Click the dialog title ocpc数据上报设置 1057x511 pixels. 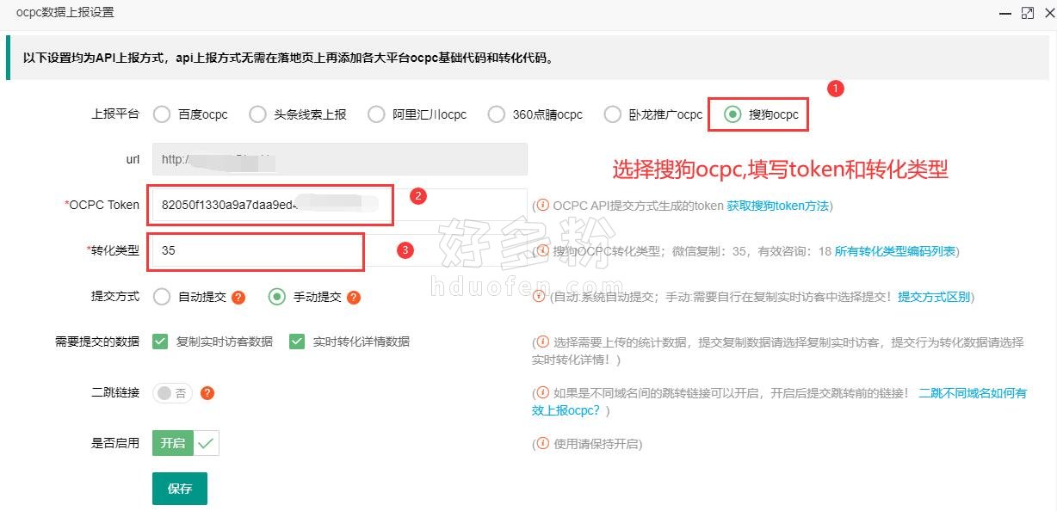click(x=65, y=13)
